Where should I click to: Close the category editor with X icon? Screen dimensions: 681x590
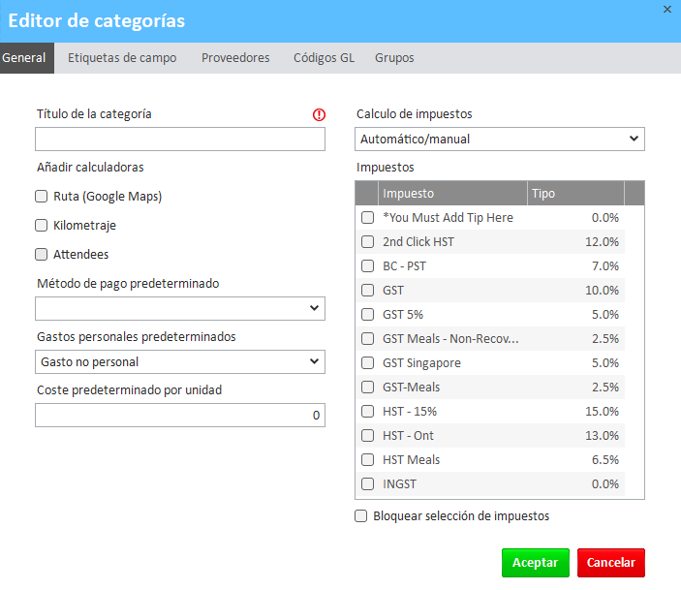click(667, 9)
